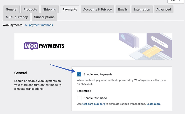
Task: Open the Products tab
Action: (x=30, y=10)
